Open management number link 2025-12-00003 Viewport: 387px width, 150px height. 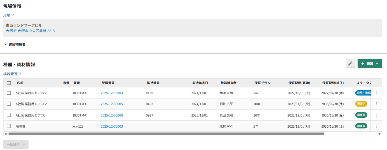click(x=112, y=126)
